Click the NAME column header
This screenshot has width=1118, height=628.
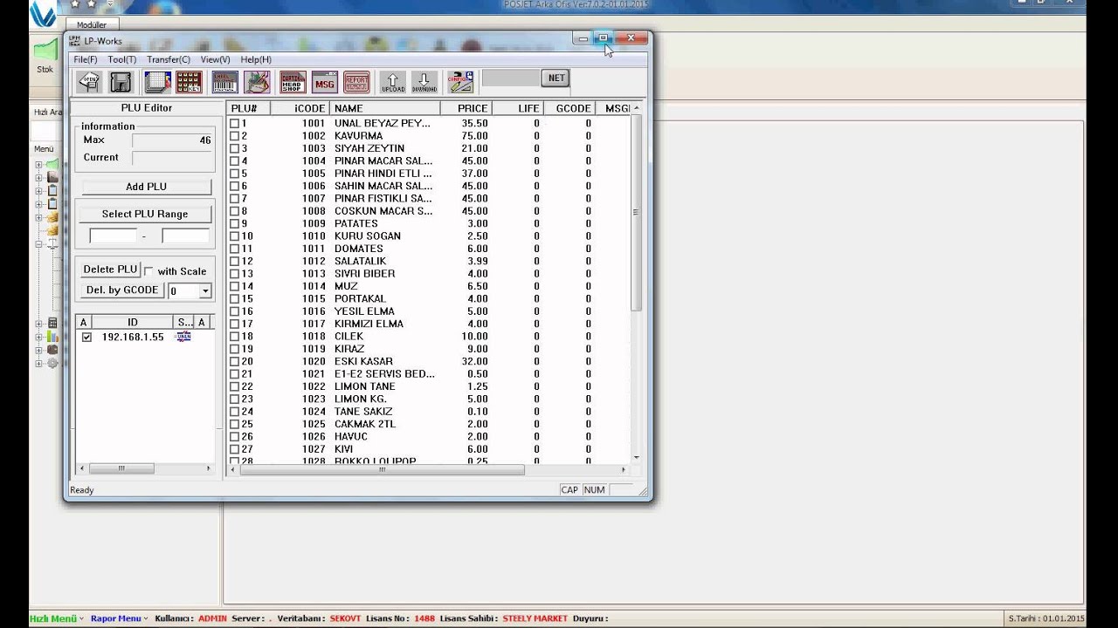point(385,108)
